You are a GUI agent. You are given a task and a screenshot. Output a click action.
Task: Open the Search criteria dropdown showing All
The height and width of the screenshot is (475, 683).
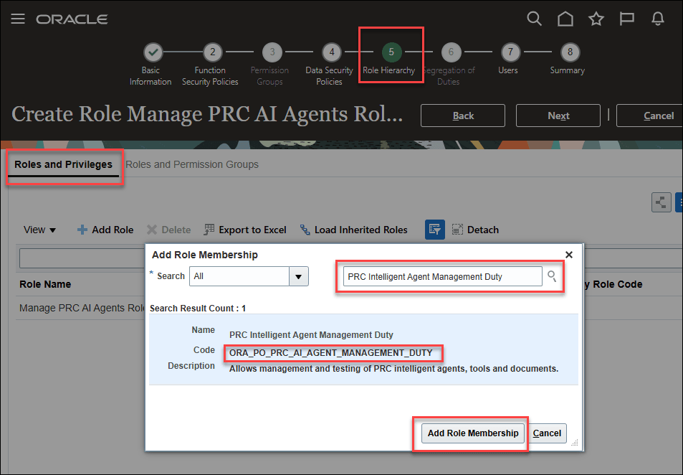[299, 276]
